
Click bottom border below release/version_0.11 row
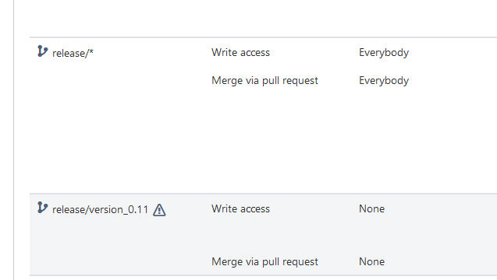pyautogui.click(x=263, y=275)
